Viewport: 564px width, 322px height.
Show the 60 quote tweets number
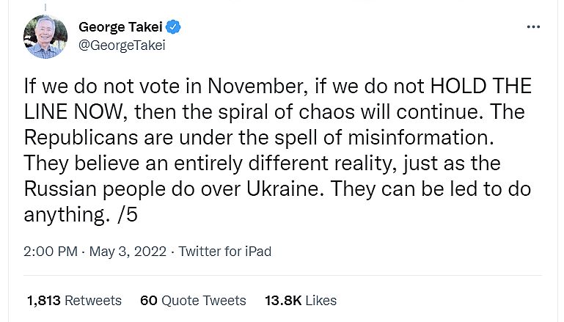pyautogui.click(x=148, y=301)
